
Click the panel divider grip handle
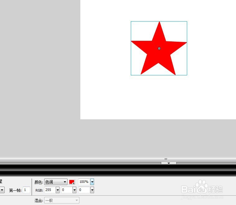pos(166,159)
